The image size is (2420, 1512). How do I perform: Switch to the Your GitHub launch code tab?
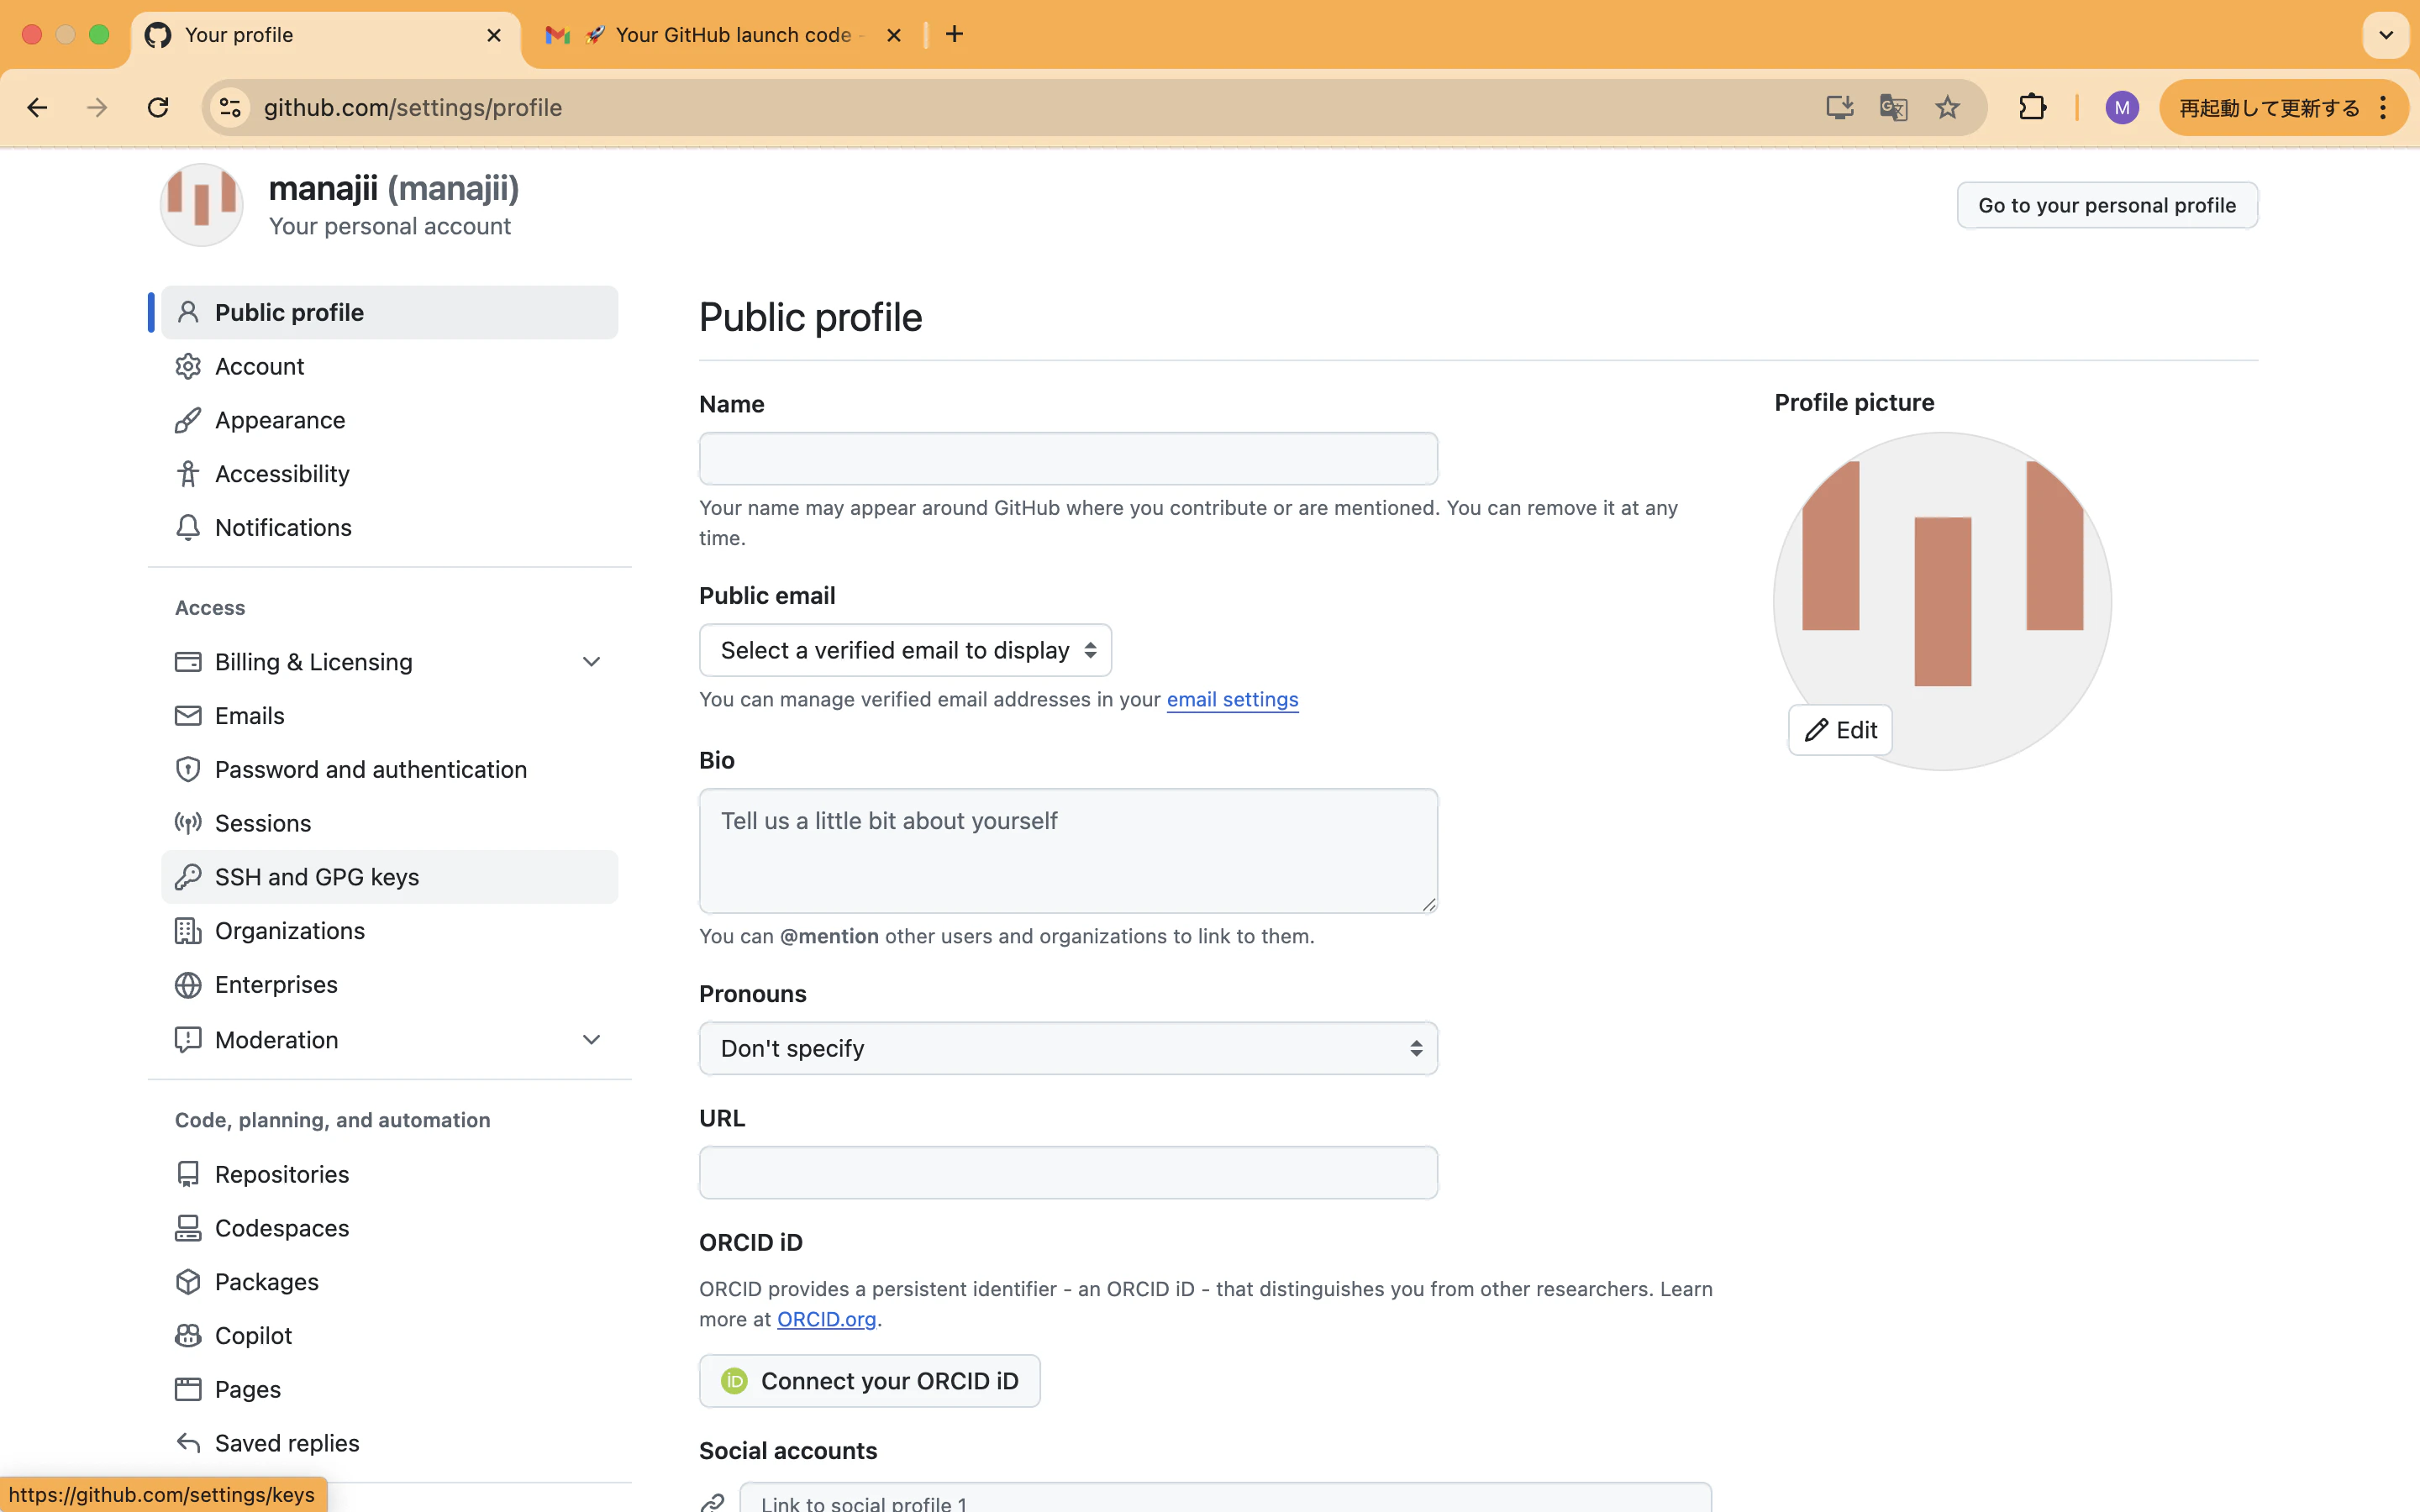click(723, 35)
